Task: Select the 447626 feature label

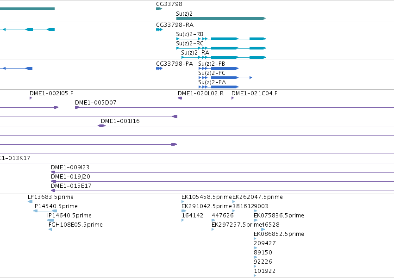Action: click(223, 216)
